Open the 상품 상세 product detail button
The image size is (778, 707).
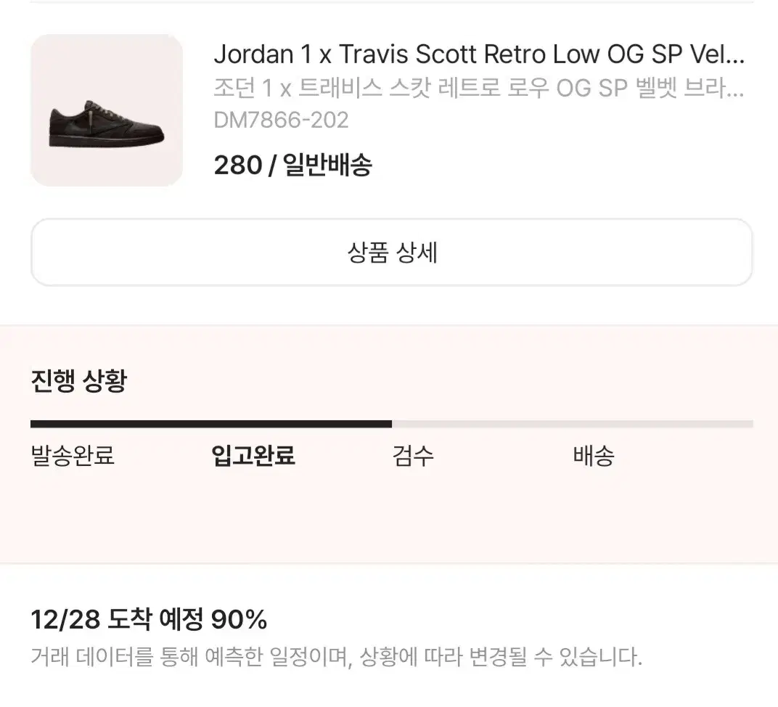[392, 252]
